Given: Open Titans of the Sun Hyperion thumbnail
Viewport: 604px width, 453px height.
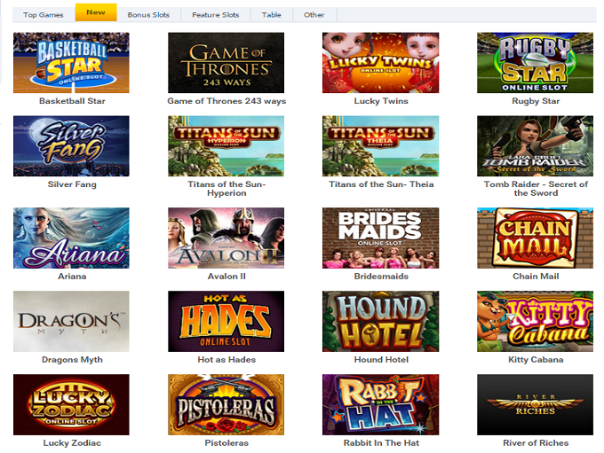Looking at the screenshot, I should (x=226, y=146).
